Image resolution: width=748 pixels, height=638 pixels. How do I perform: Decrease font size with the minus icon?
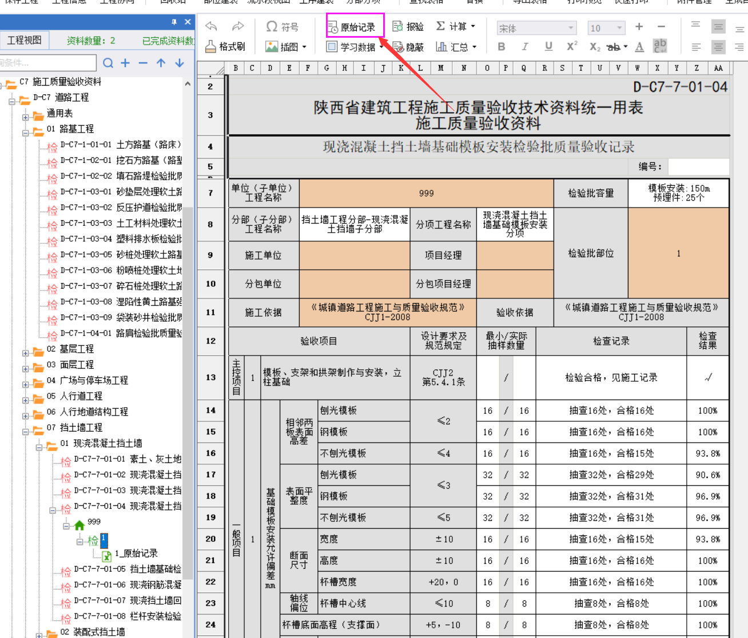(661, 27)
